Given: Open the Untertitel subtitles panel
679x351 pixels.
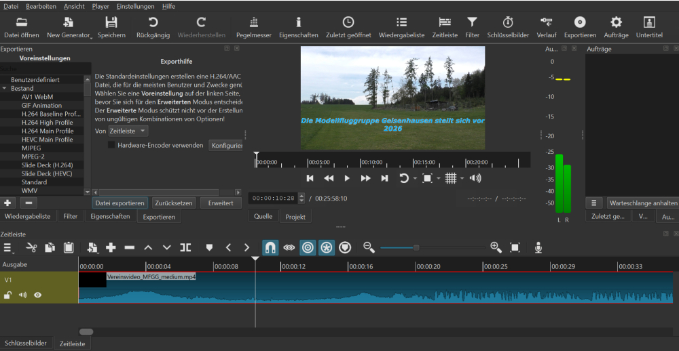Looking at the screenshot, I should tap(649, 28).
